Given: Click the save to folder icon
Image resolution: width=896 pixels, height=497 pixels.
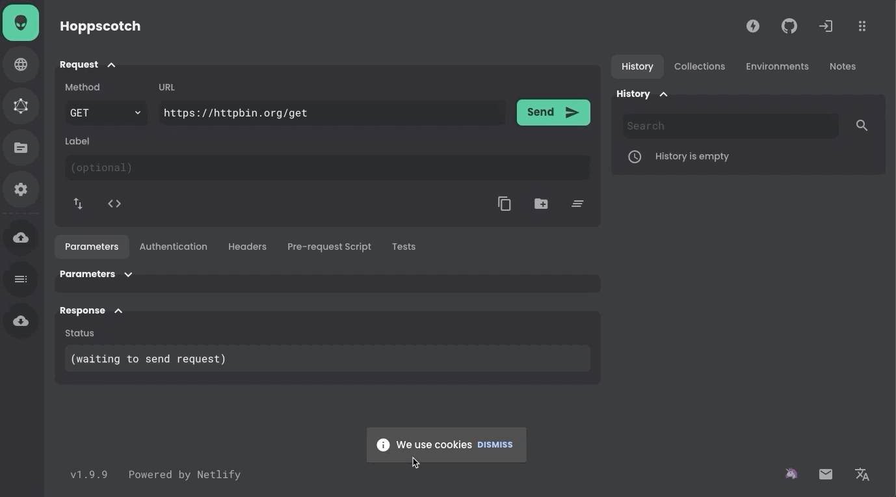Looking at the screenshot, I should coord(541,204).
